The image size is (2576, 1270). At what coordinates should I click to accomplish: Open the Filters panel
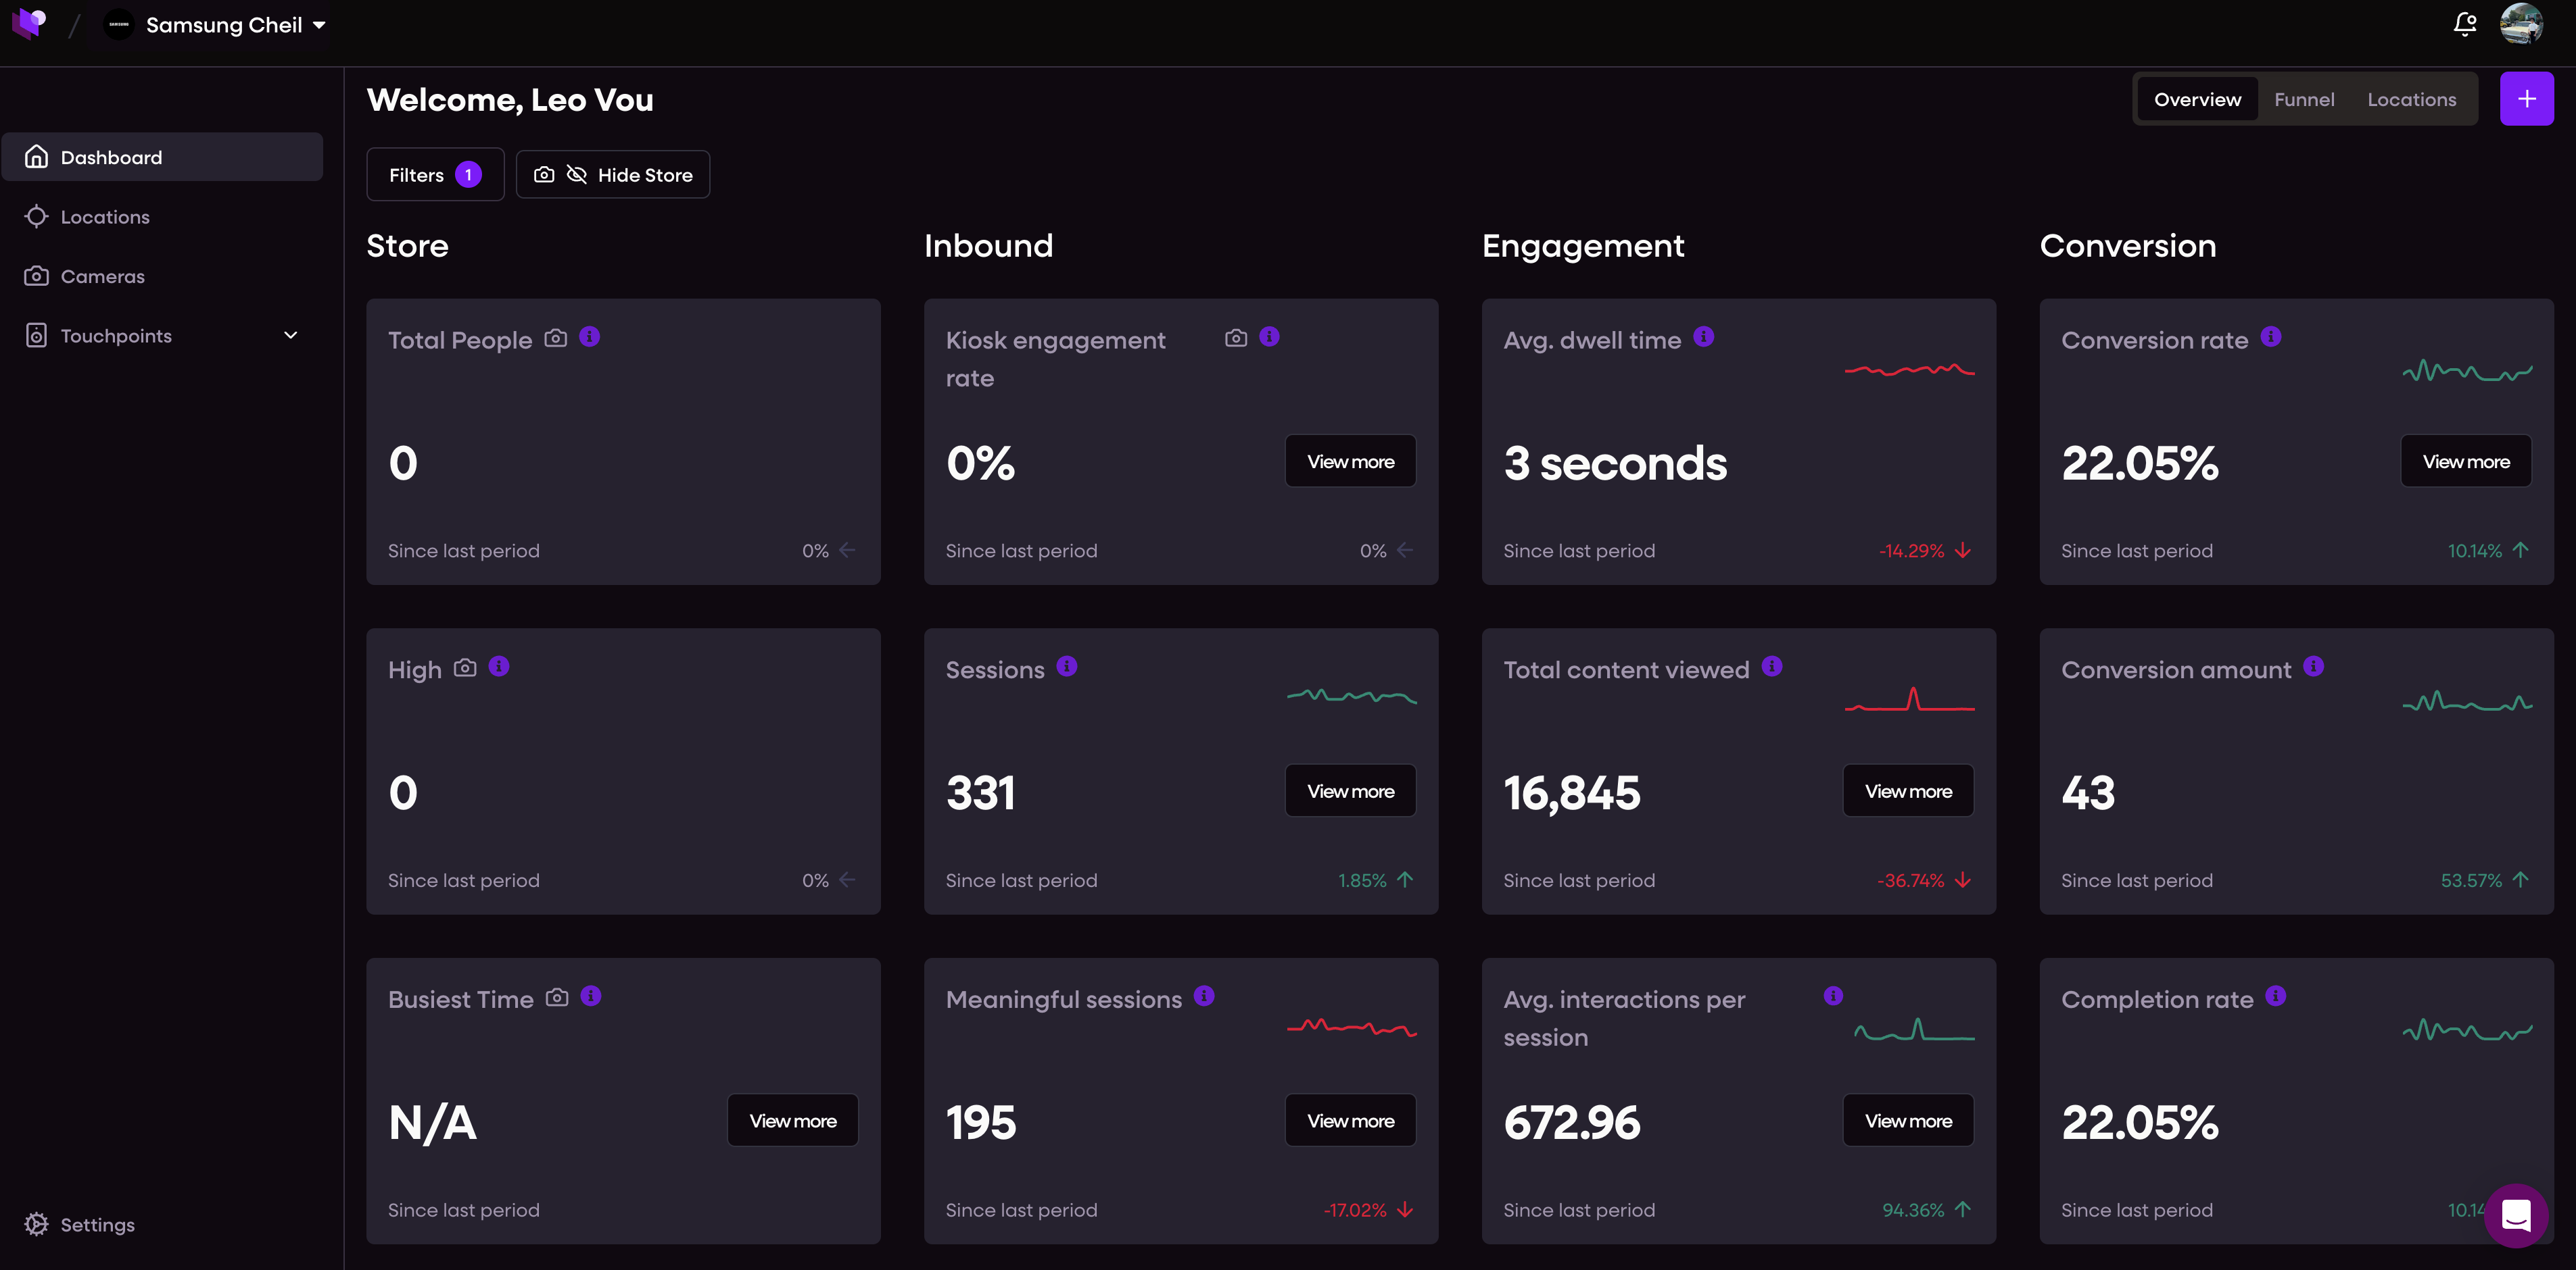tap(435, 175)
